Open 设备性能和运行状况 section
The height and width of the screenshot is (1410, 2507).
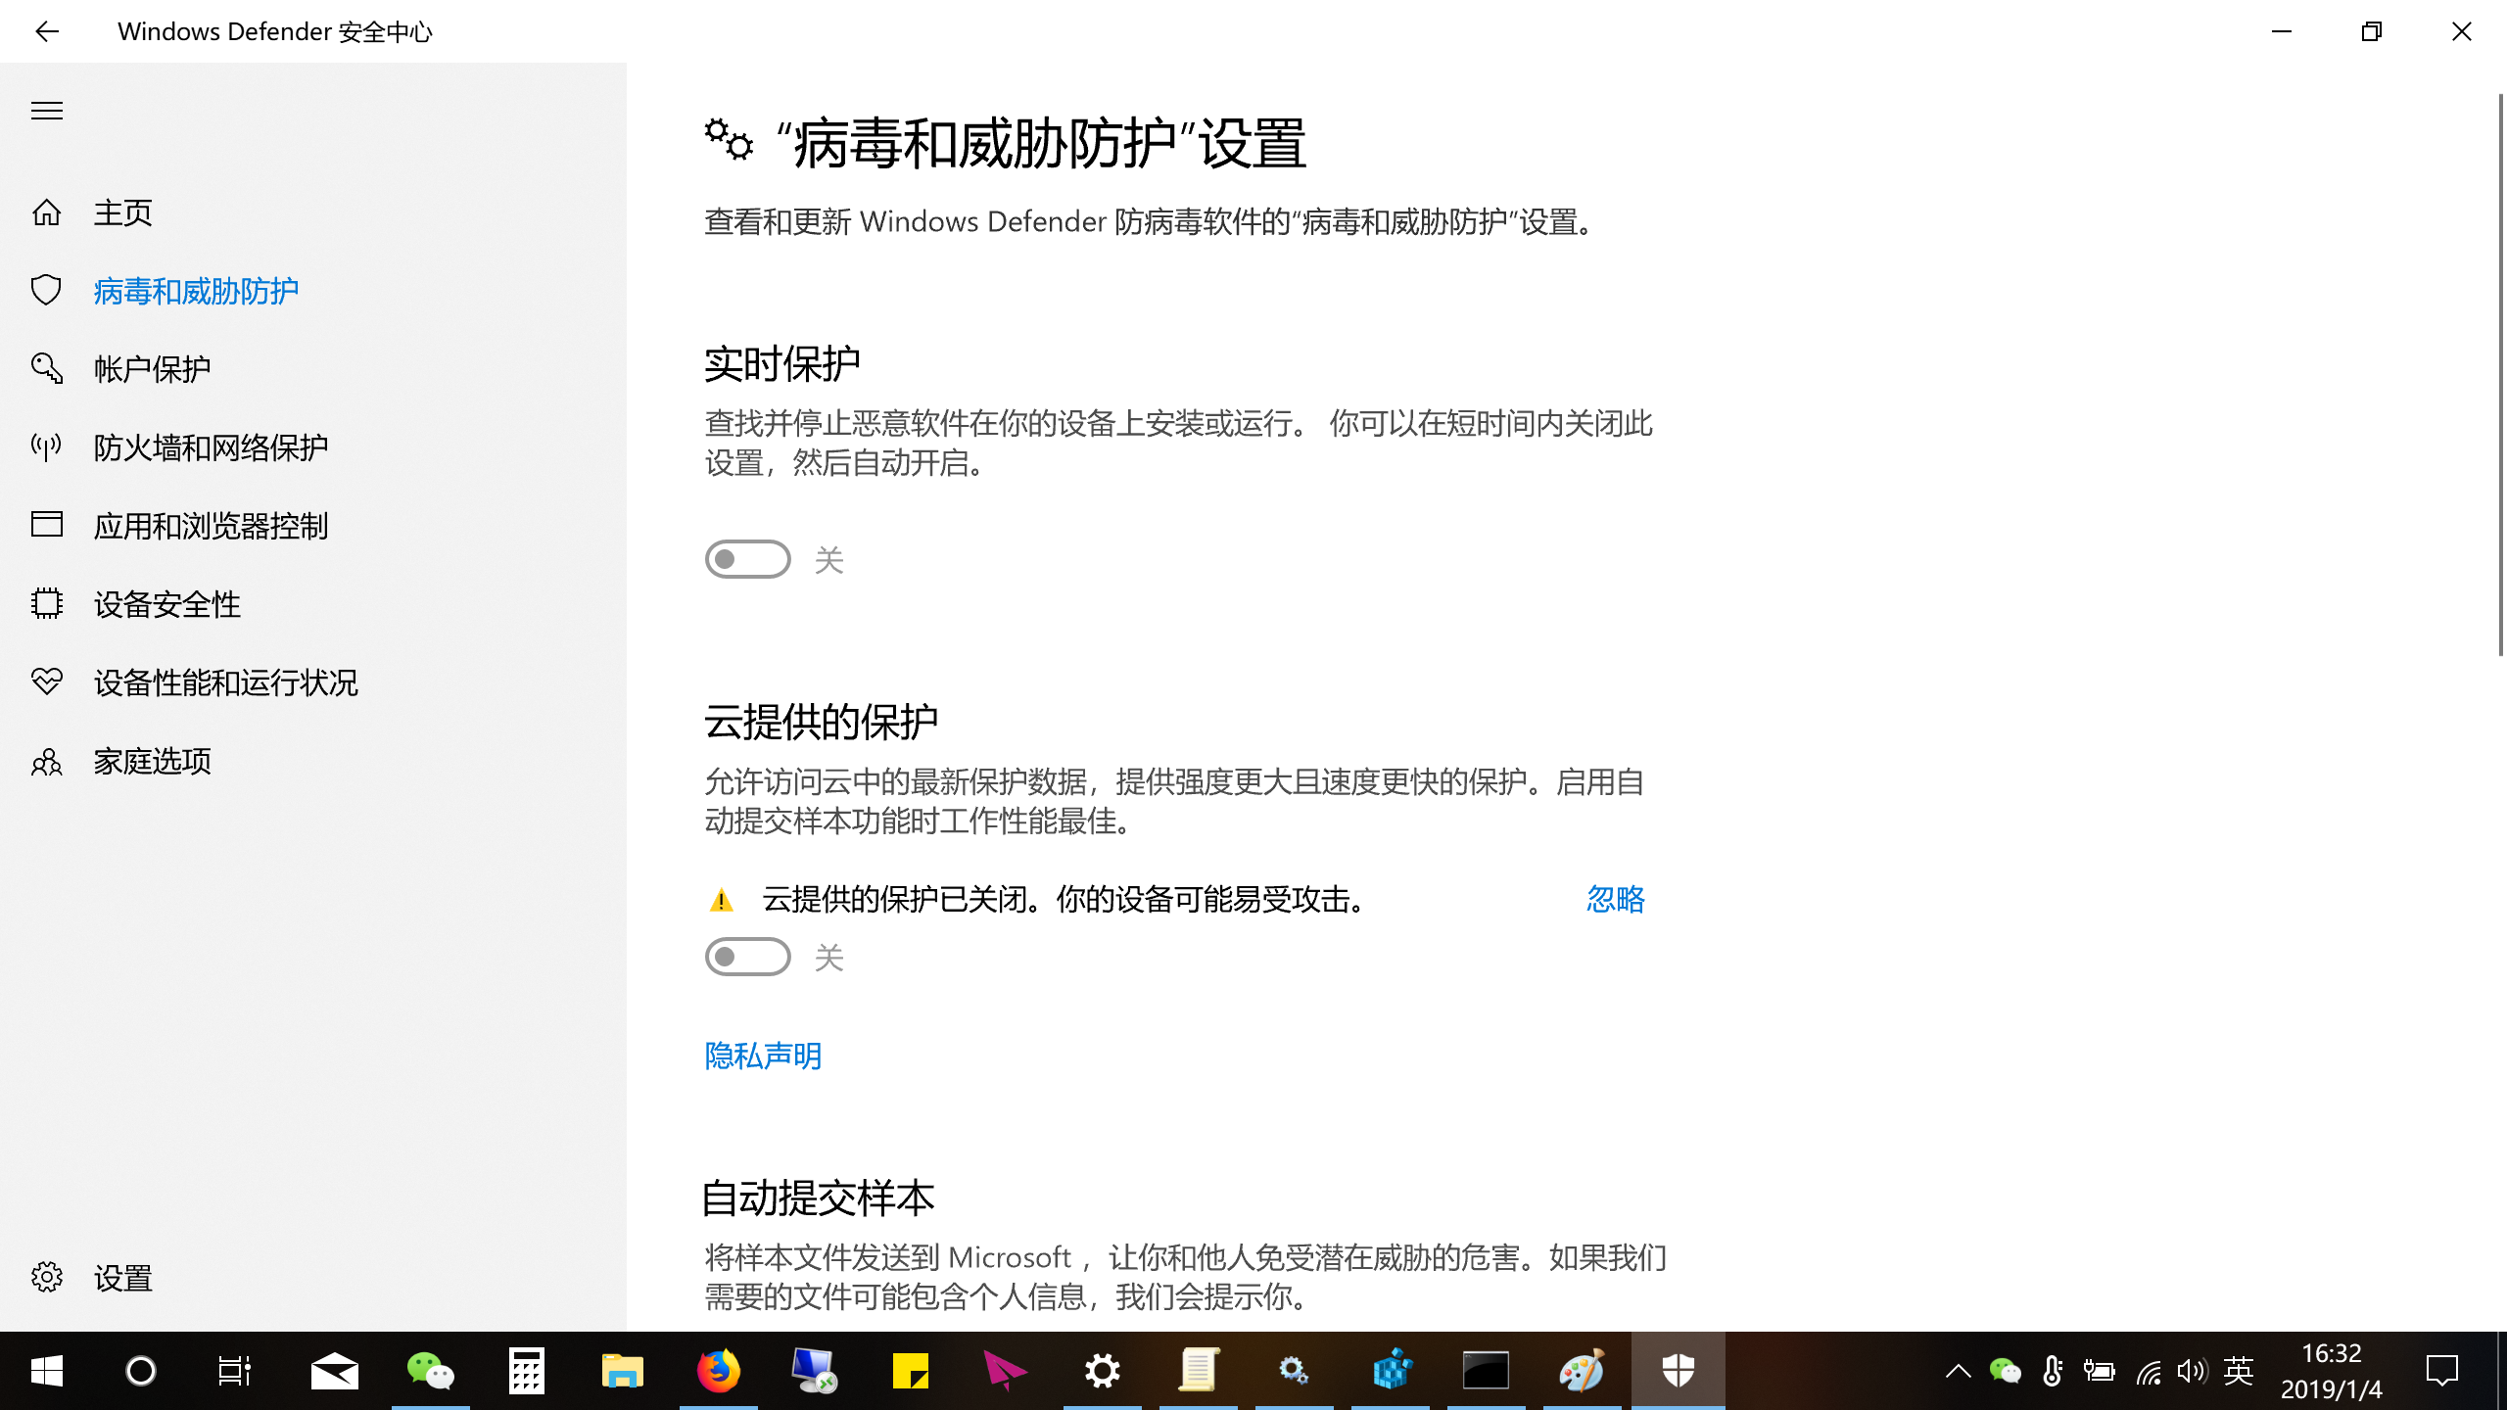point(226,682)
